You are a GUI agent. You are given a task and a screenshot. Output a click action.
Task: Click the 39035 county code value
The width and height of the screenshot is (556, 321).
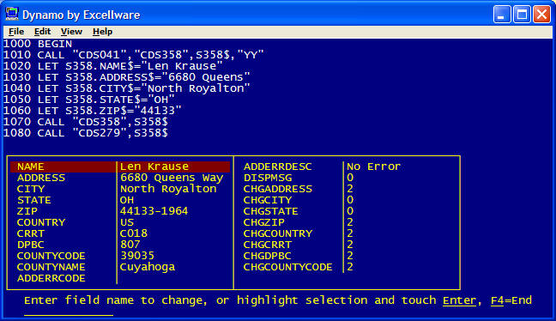point(137,256)
